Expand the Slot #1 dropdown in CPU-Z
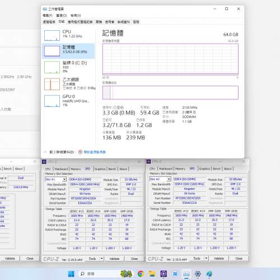Viewport: 280px width, 280px height. tap(64, 179)
